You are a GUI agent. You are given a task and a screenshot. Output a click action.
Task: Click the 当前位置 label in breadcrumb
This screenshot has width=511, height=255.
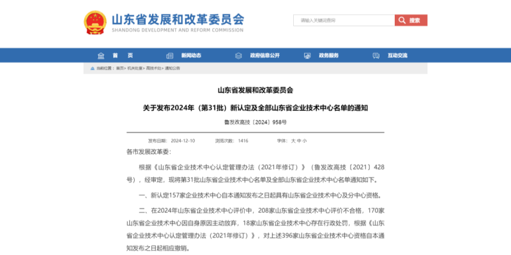click(105, 68)
